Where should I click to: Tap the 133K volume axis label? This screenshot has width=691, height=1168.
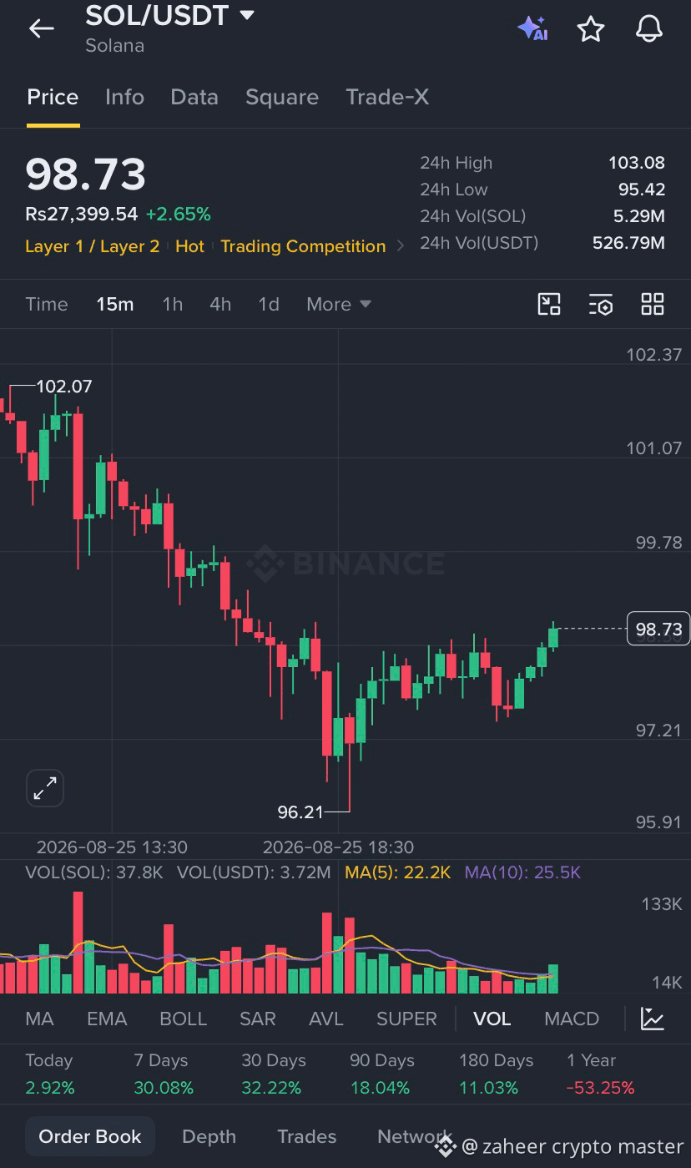point(662,904)
